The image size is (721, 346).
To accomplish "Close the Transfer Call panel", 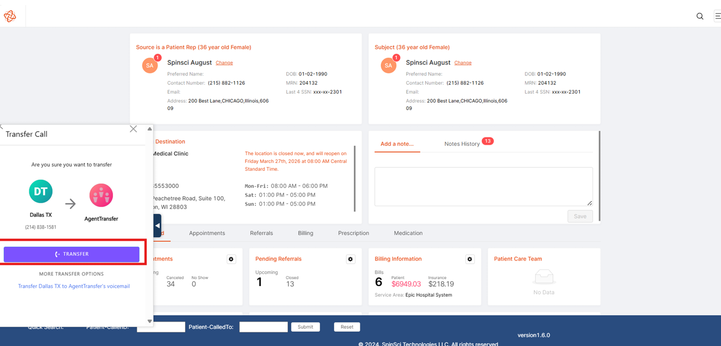I will pyautogui.click(x=134, y=129).
